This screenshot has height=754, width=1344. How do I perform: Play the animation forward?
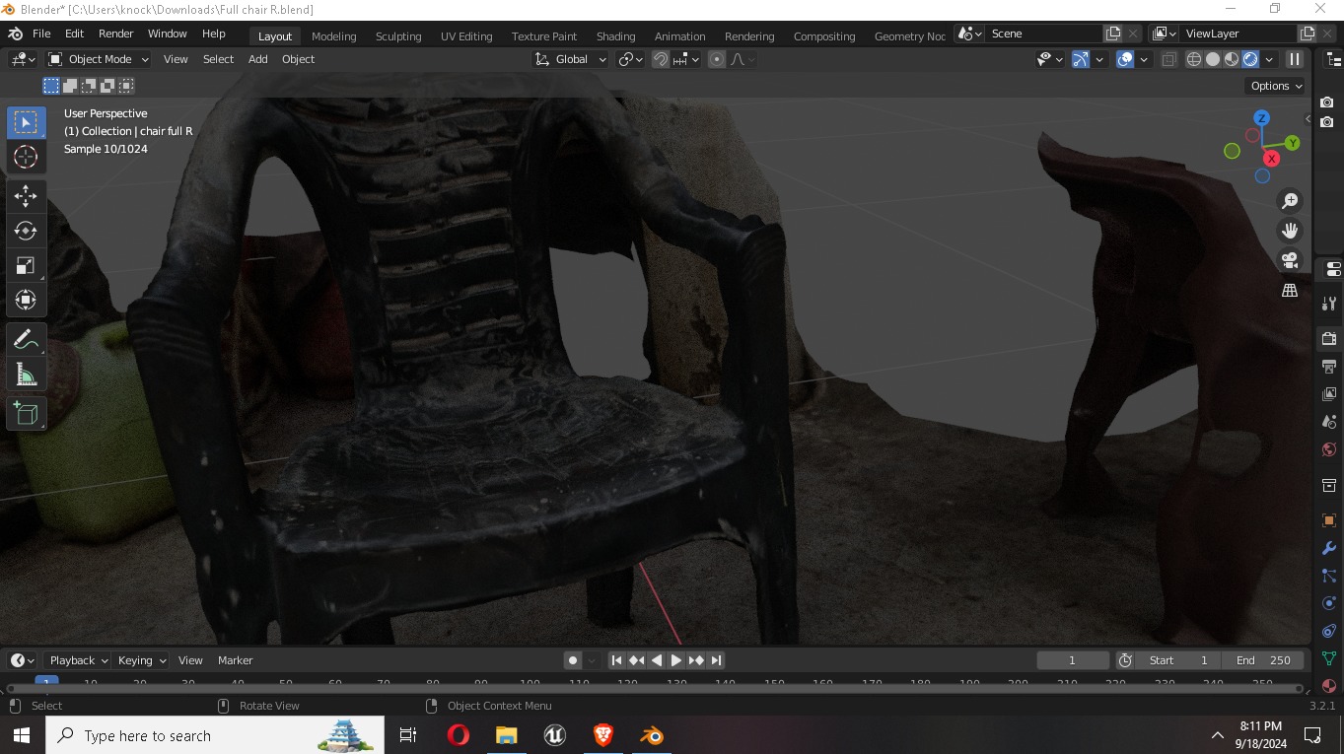tap(676, 660)
